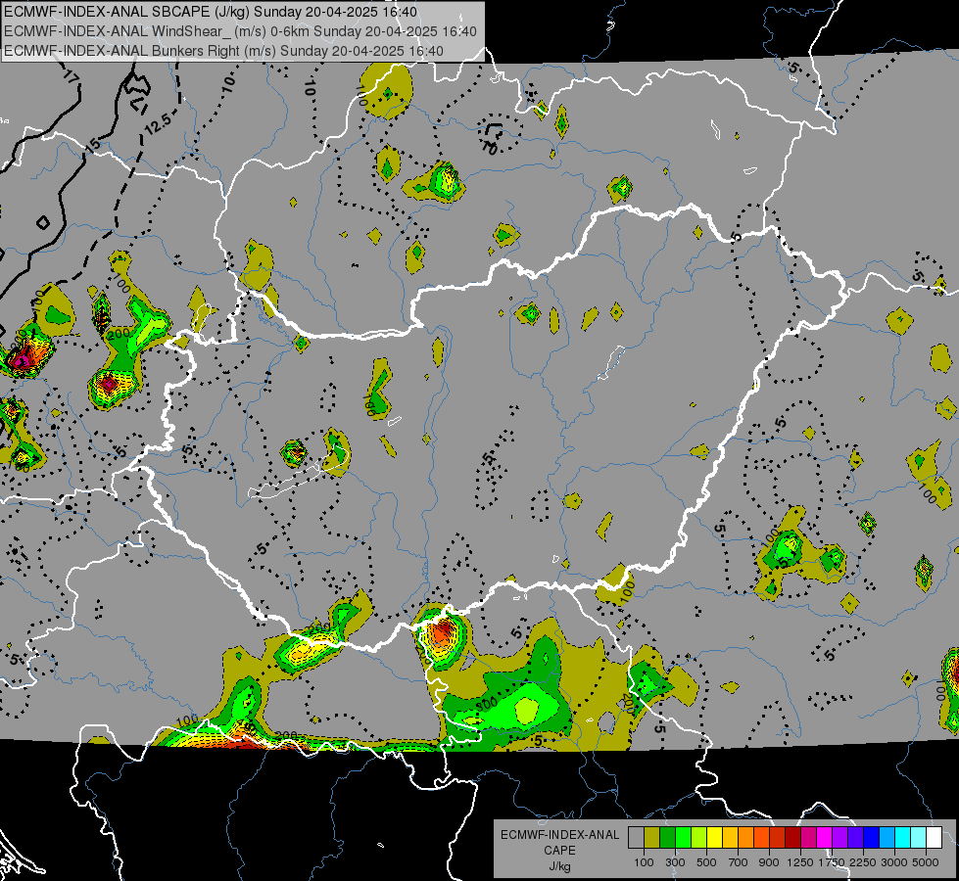Click the 17 contour label near the top left
The width and height of the screenshot is (959, 881).
point(72,77)
